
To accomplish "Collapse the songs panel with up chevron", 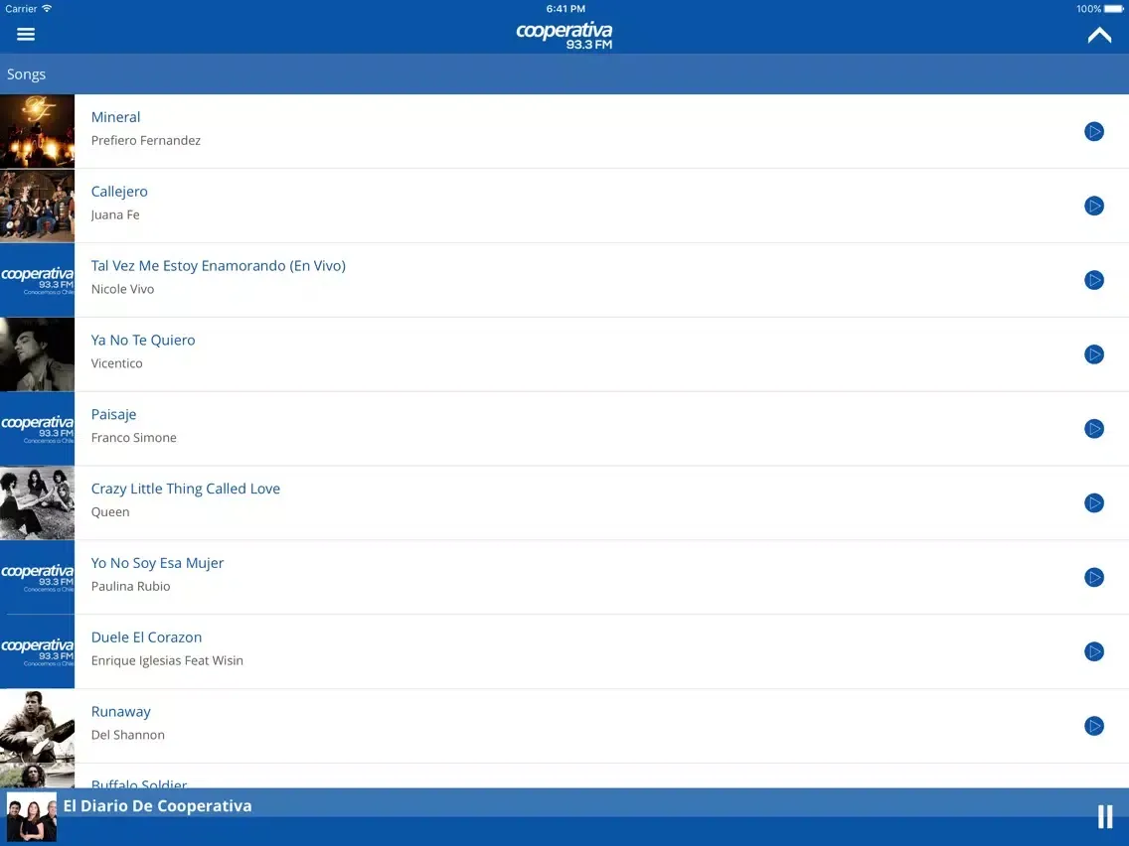I will [1099, 35].
